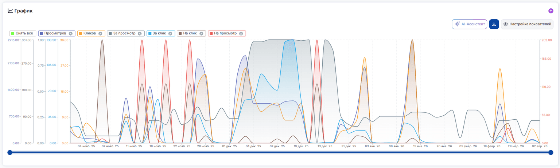Open the AI-Ассистент button
Screen dimensions: 560x168
469,24
